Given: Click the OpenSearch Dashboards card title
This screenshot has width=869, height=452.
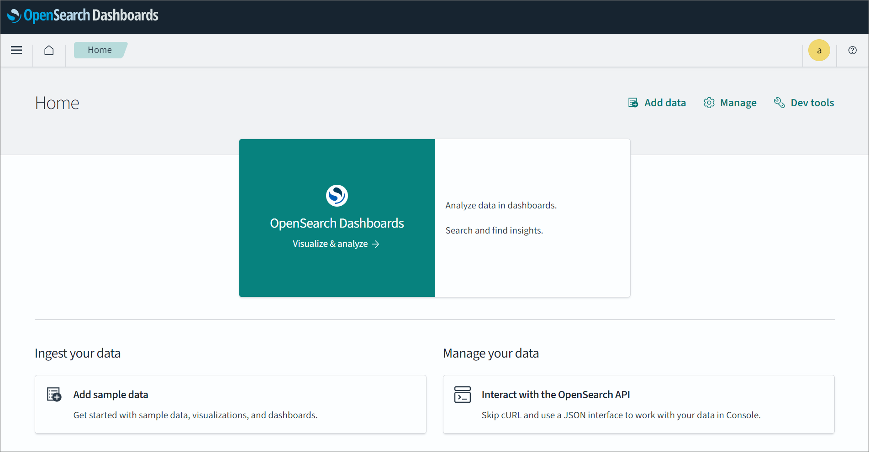Looking at the screenshot, I should [x=337, y=223].
